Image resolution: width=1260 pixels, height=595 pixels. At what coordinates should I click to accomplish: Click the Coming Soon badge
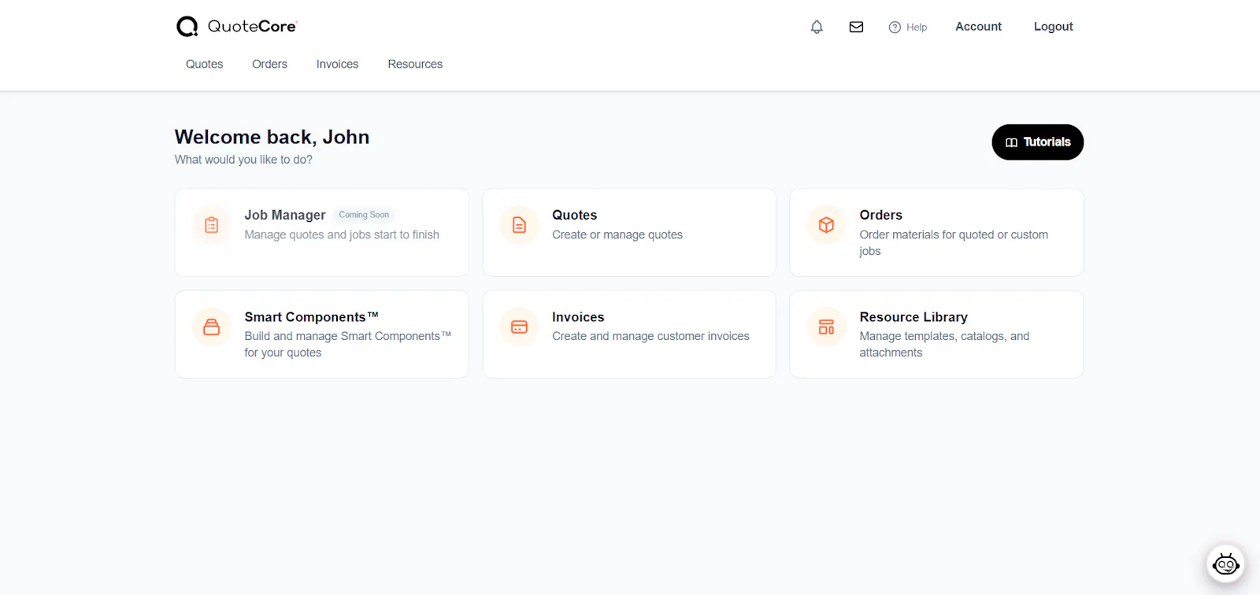point(364,215)
